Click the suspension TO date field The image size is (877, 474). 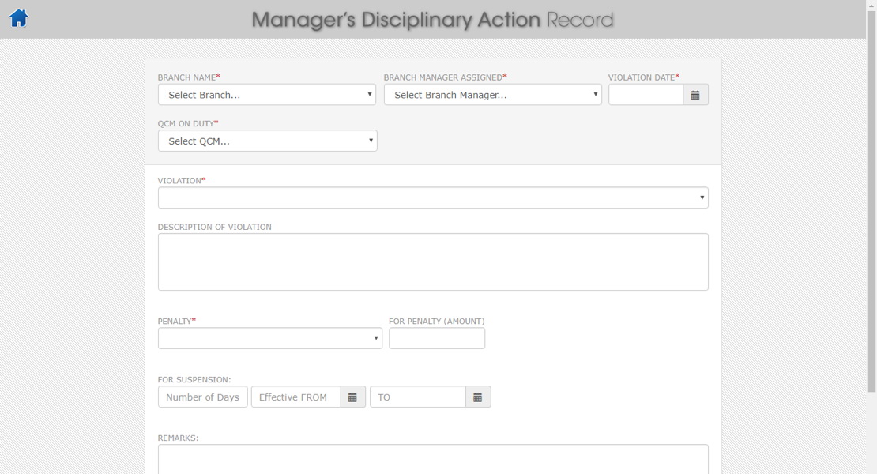(417, 397)
